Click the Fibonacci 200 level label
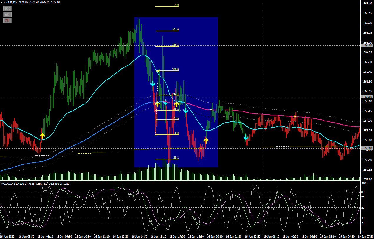The image size is (374, 239). (176, 5)
